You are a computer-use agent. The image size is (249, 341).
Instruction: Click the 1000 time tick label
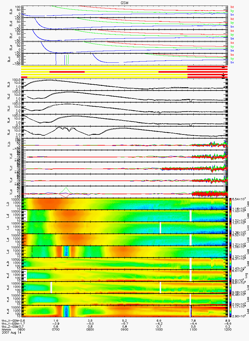click(x=159, y=330)
